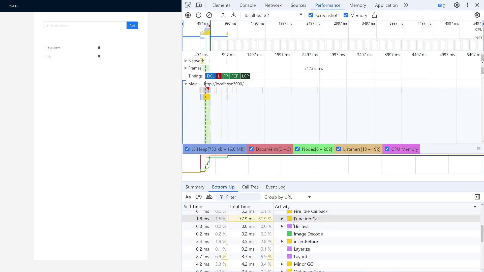This screenshot has width=484, height=272.
Task: Uncheck the Memory checkbox
Action: (346, 15)
